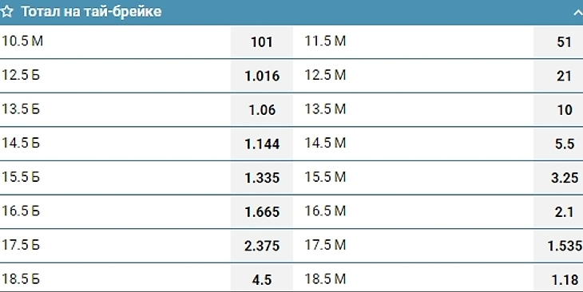
Task: Pick odds 1.18 for 18.5 М
Action: [x=558, y=278]
